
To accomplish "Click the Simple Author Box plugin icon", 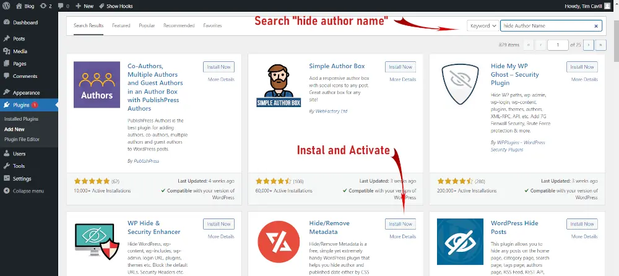I will click(279, 85).
